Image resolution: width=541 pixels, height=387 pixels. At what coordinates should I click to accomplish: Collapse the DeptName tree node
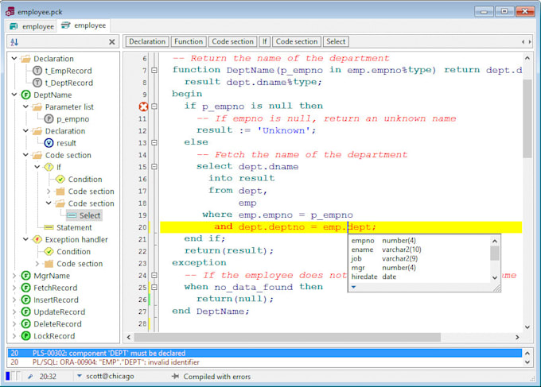(x=14, y=95)
